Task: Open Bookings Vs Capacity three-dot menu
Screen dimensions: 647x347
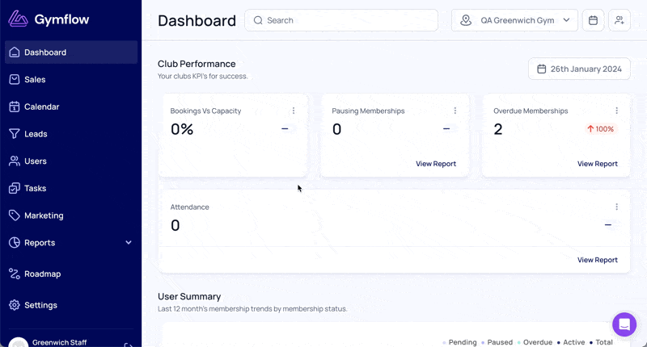Action: click(x=294, y=111)
